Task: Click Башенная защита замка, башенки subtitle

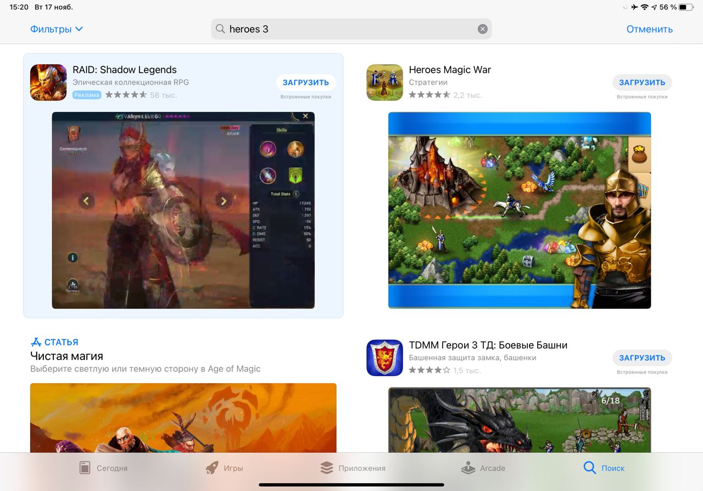Action: click(472, 358)
